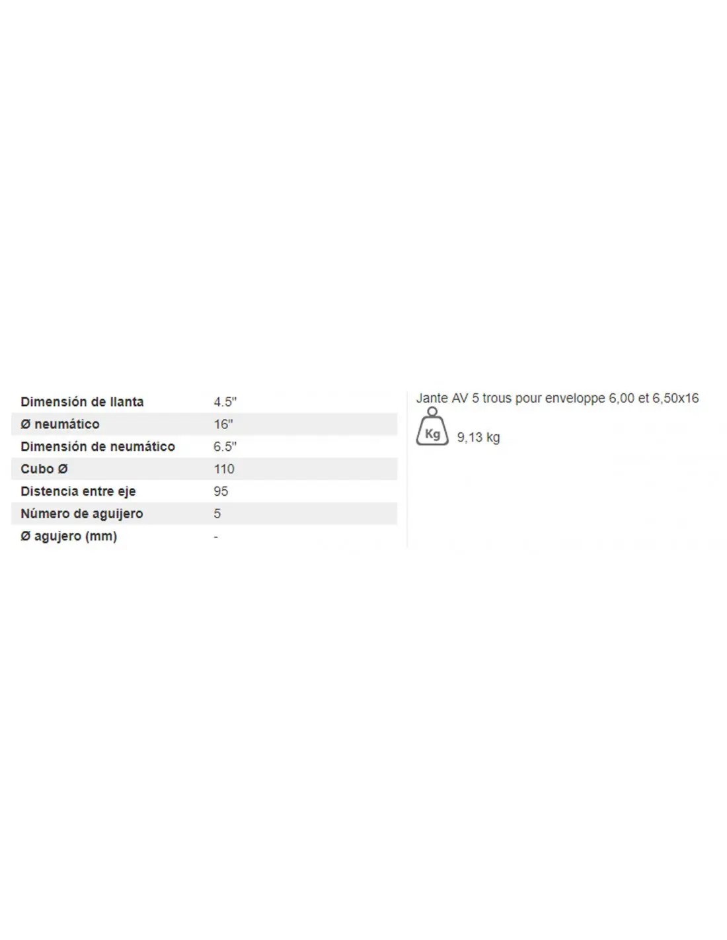Screen dimensions: 727x940
Task: Click the Kg weight icon
Action: 432,426
